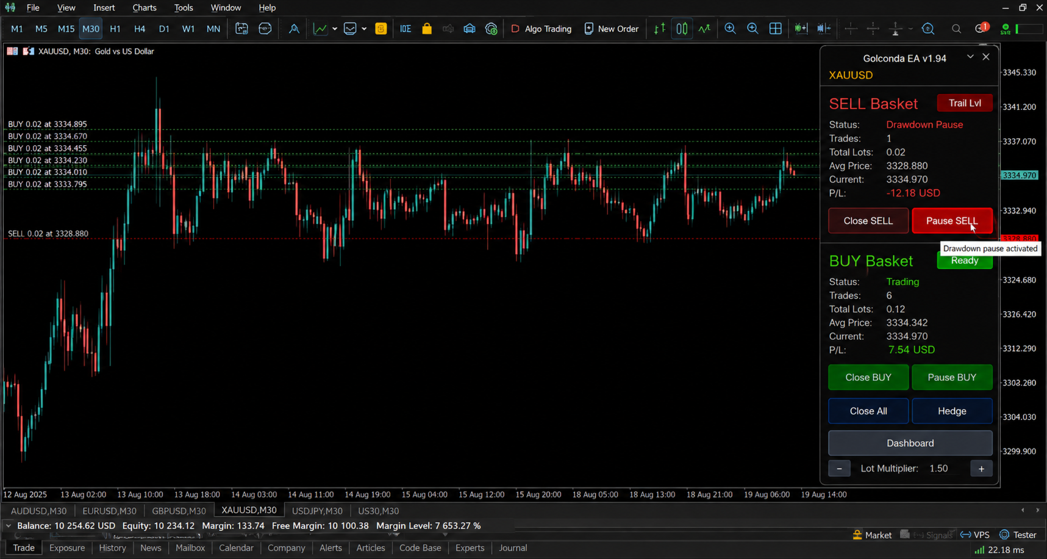
Task: Collapse the Golconda EA panel chevron
Action: point(970,57)
